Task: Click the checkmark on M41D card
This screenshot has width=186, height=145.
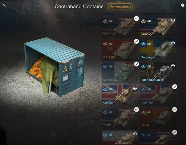Action: pos(174,109)
